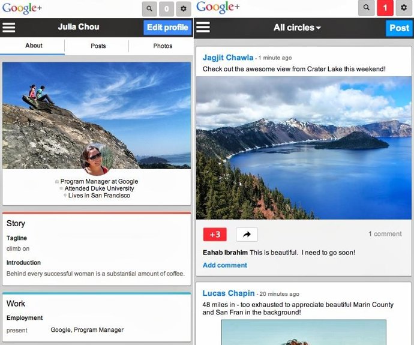Click 'Attended Duke University' line
Image resolution: width=414 pixels, height=345 pixels.
point(99,188)
